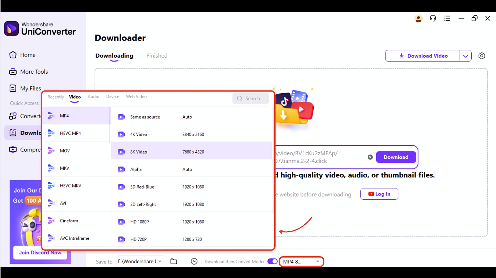Click the camera icon beside Same as source
This screenshot has width=496, height=278.
pyautogui.click(x=122, y=117)
